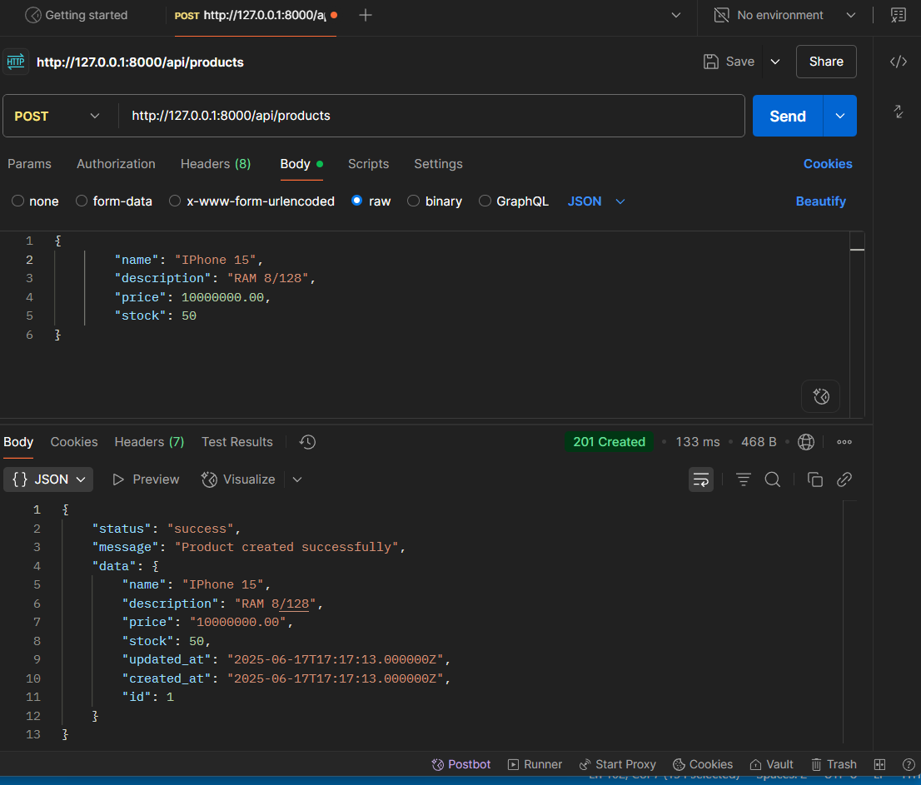
Task: Open the request history clock icon
Action: coord(307,442)
